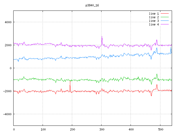Image resolution: width=177 pixels, height=133 pixels.
Task: Click the 100 x-axis tick label
Action: click(43, 129)
